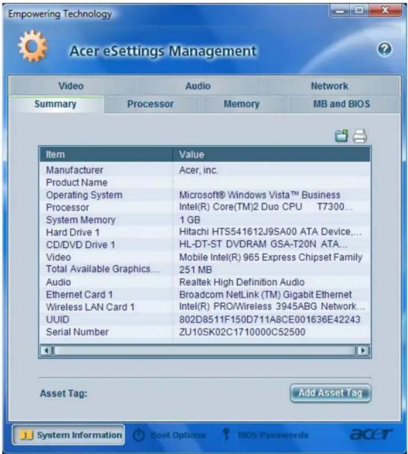Click the orange gear eSettings logo
This screenshot has height=454, width=408.
pos(33,46)
